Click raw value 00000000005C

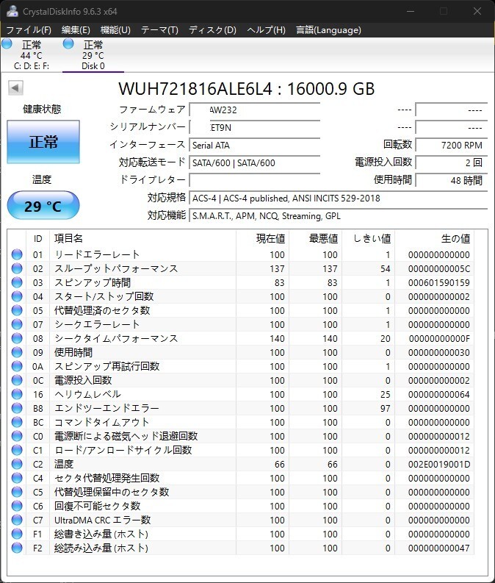(x=439, y=268)
